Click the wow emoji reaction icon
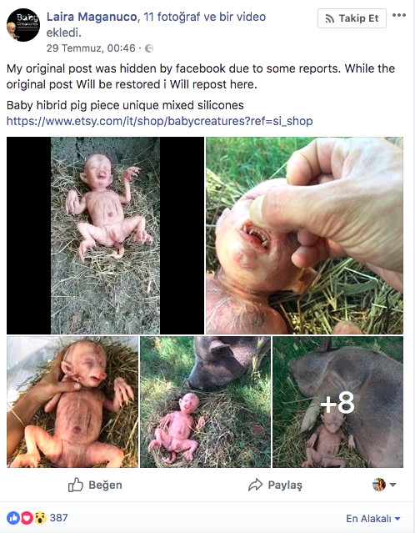The image size is (415, 533). (40, 518)
